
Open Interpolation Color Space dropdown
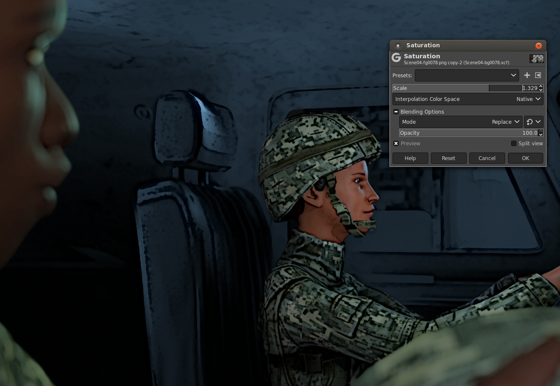(468, 99)
